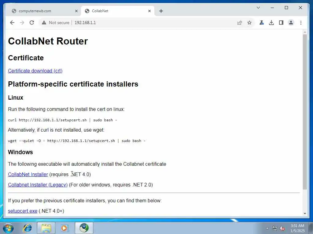Select the CollabNet tab

118,11
